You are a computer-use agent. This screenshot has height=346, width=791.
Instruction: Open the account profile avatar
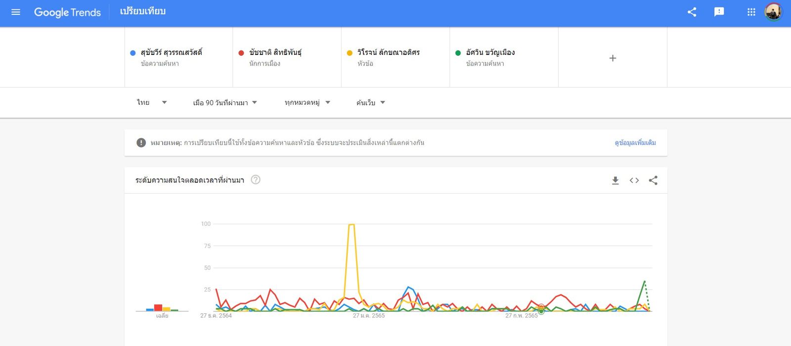[773, 12]
